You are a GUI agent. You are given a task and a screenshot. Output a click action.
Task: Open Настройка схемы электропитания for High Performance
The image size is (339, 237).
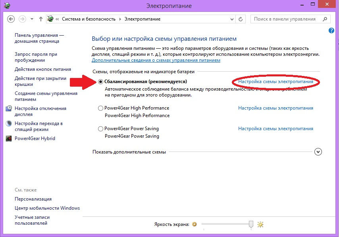[x=275, y=108]
